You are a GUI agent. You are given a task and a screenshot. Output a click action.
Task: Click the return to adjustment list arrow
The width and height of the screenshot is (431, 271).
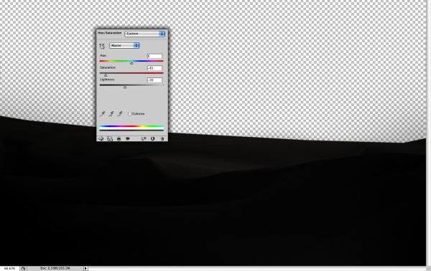click(x=101, y=139)
